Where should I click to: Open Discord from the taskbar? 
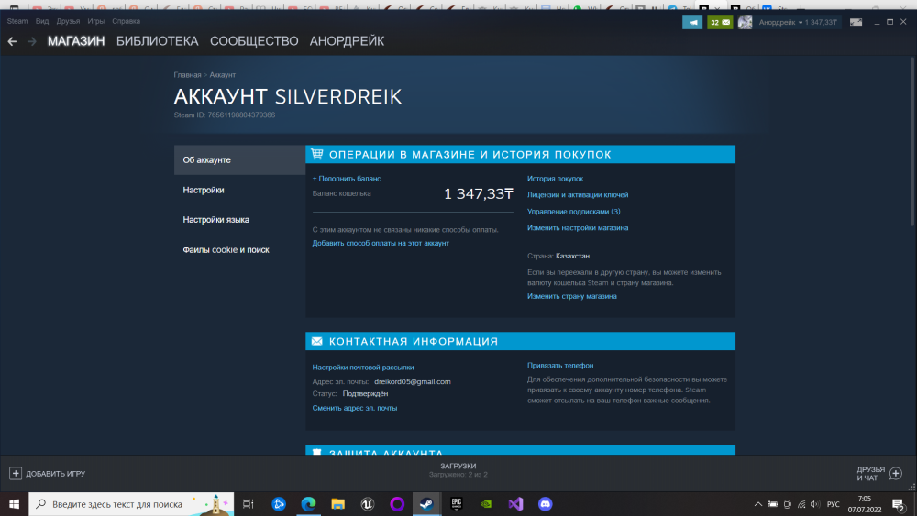545,503
